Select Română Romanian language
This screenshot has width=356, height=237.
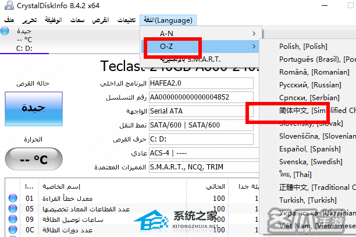pos(314,72)
